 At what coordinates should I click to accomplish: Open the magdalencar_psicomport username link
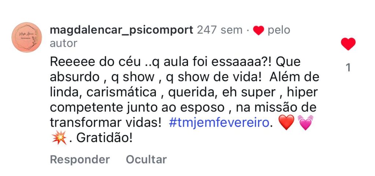pyautogui.click(x=121, y=30)
